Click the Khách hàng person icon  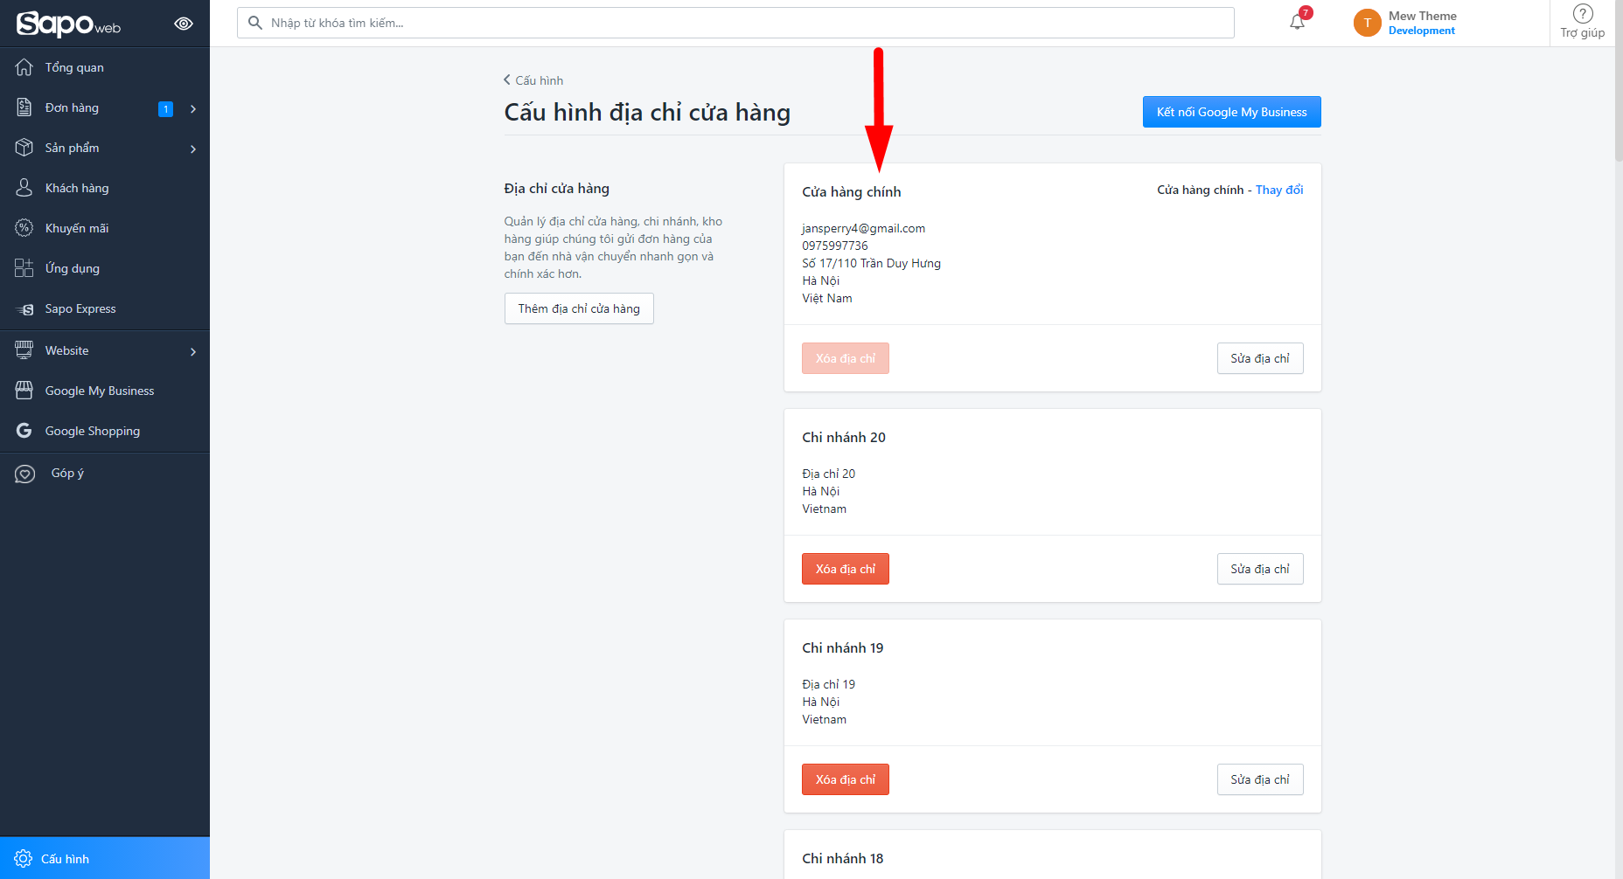tap(24, 188)
